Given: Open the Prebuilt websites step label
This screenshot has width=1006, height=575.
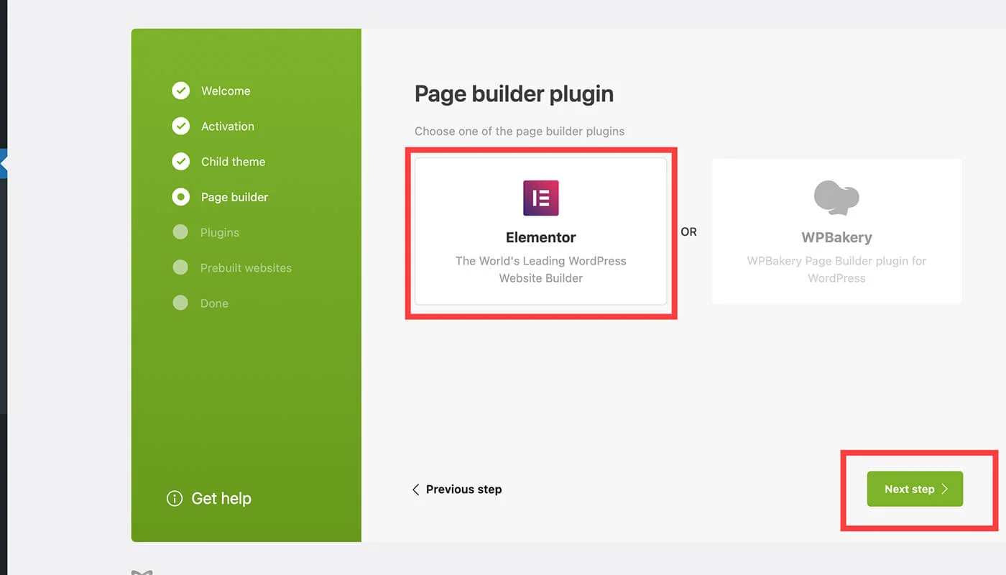Looking at the screenshot, I should pos(246,268).
